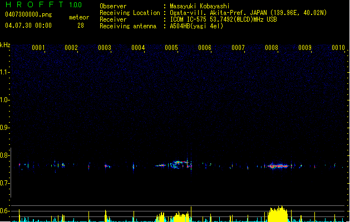Click the 1.0 kHz axis label
This screenshot has height=222, width=350.
tap(4, 100)
